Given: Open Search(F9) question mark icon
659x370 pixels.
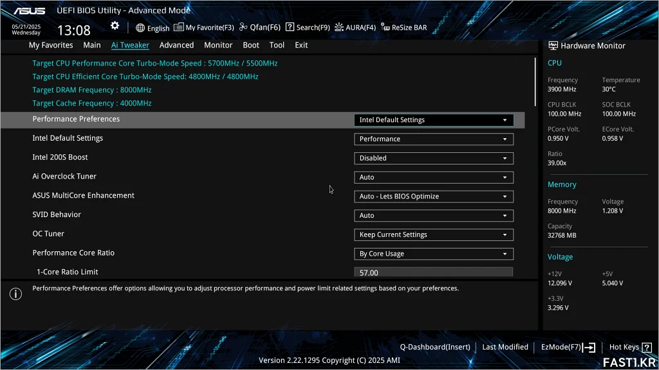Looking at the screenshot, I should tap(290, 27).
